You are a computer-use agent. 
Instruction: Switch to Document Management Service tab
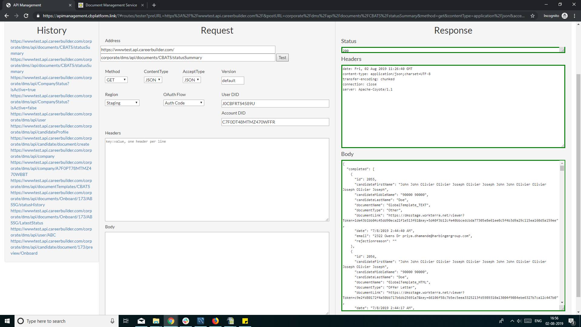111,5
